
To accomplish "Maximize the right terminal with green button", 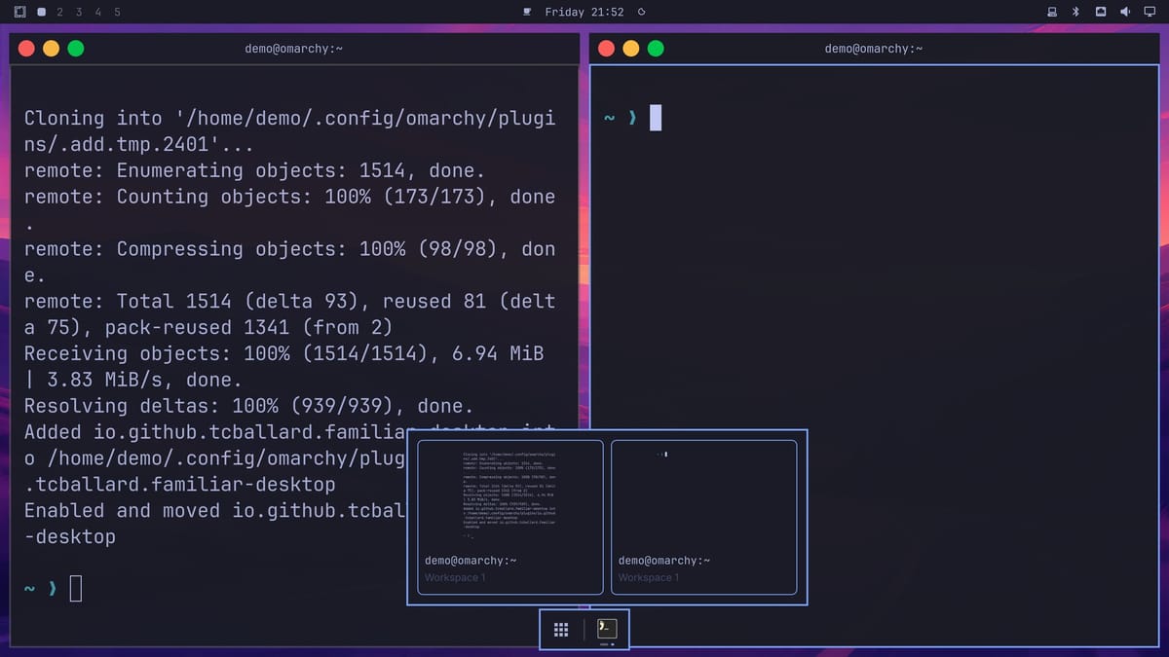I will click(x=656, y=49).
